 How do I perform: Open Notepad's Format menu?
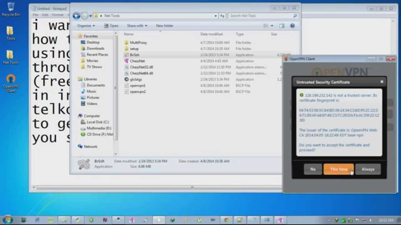(x=58, y=15)
